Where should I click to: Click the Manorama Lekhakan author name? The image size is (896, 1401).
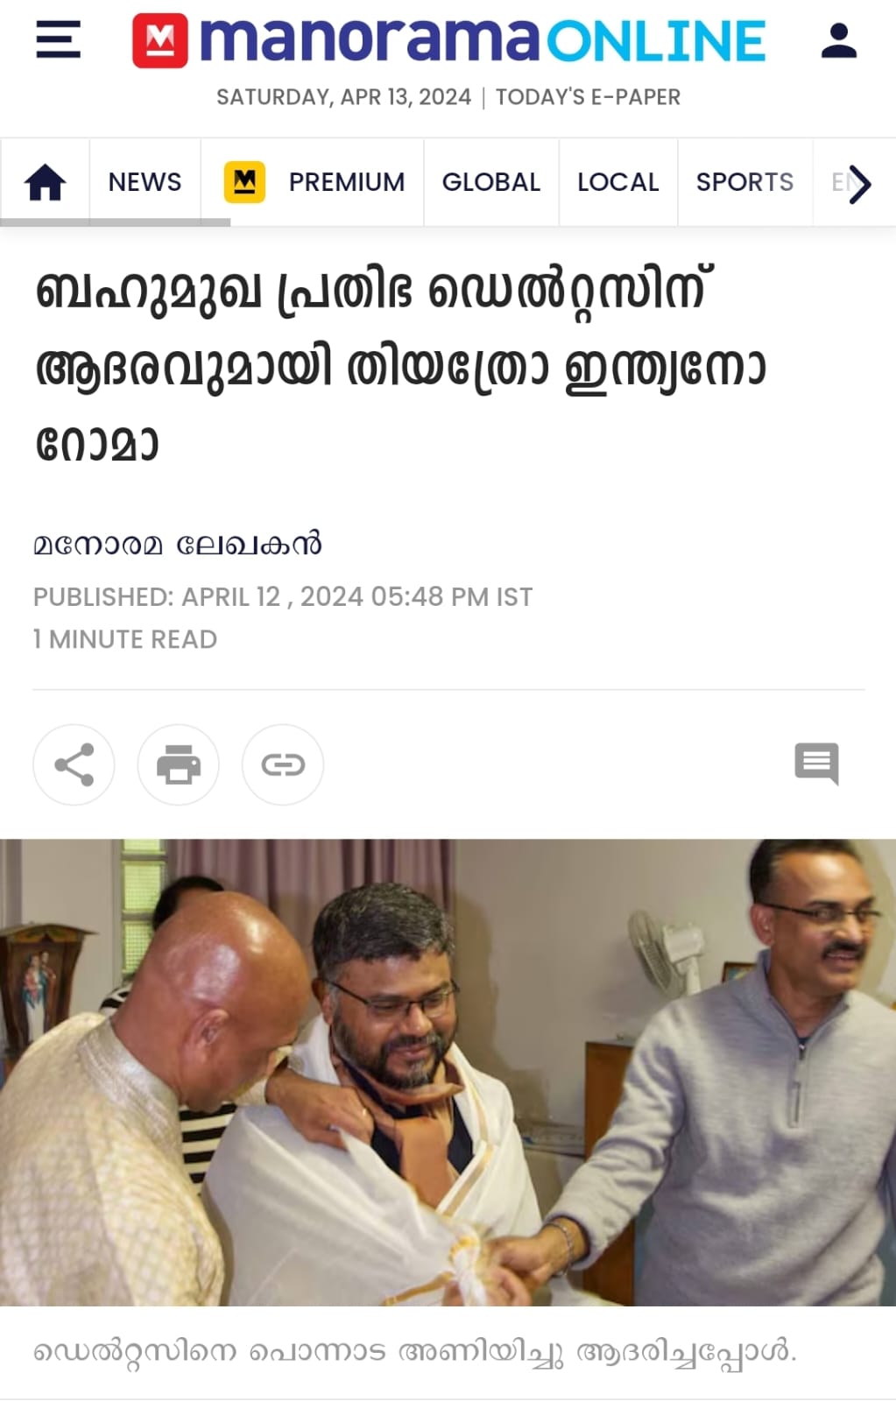[x=178, y=545]
